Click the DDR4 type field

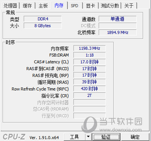tap(43, 19)
